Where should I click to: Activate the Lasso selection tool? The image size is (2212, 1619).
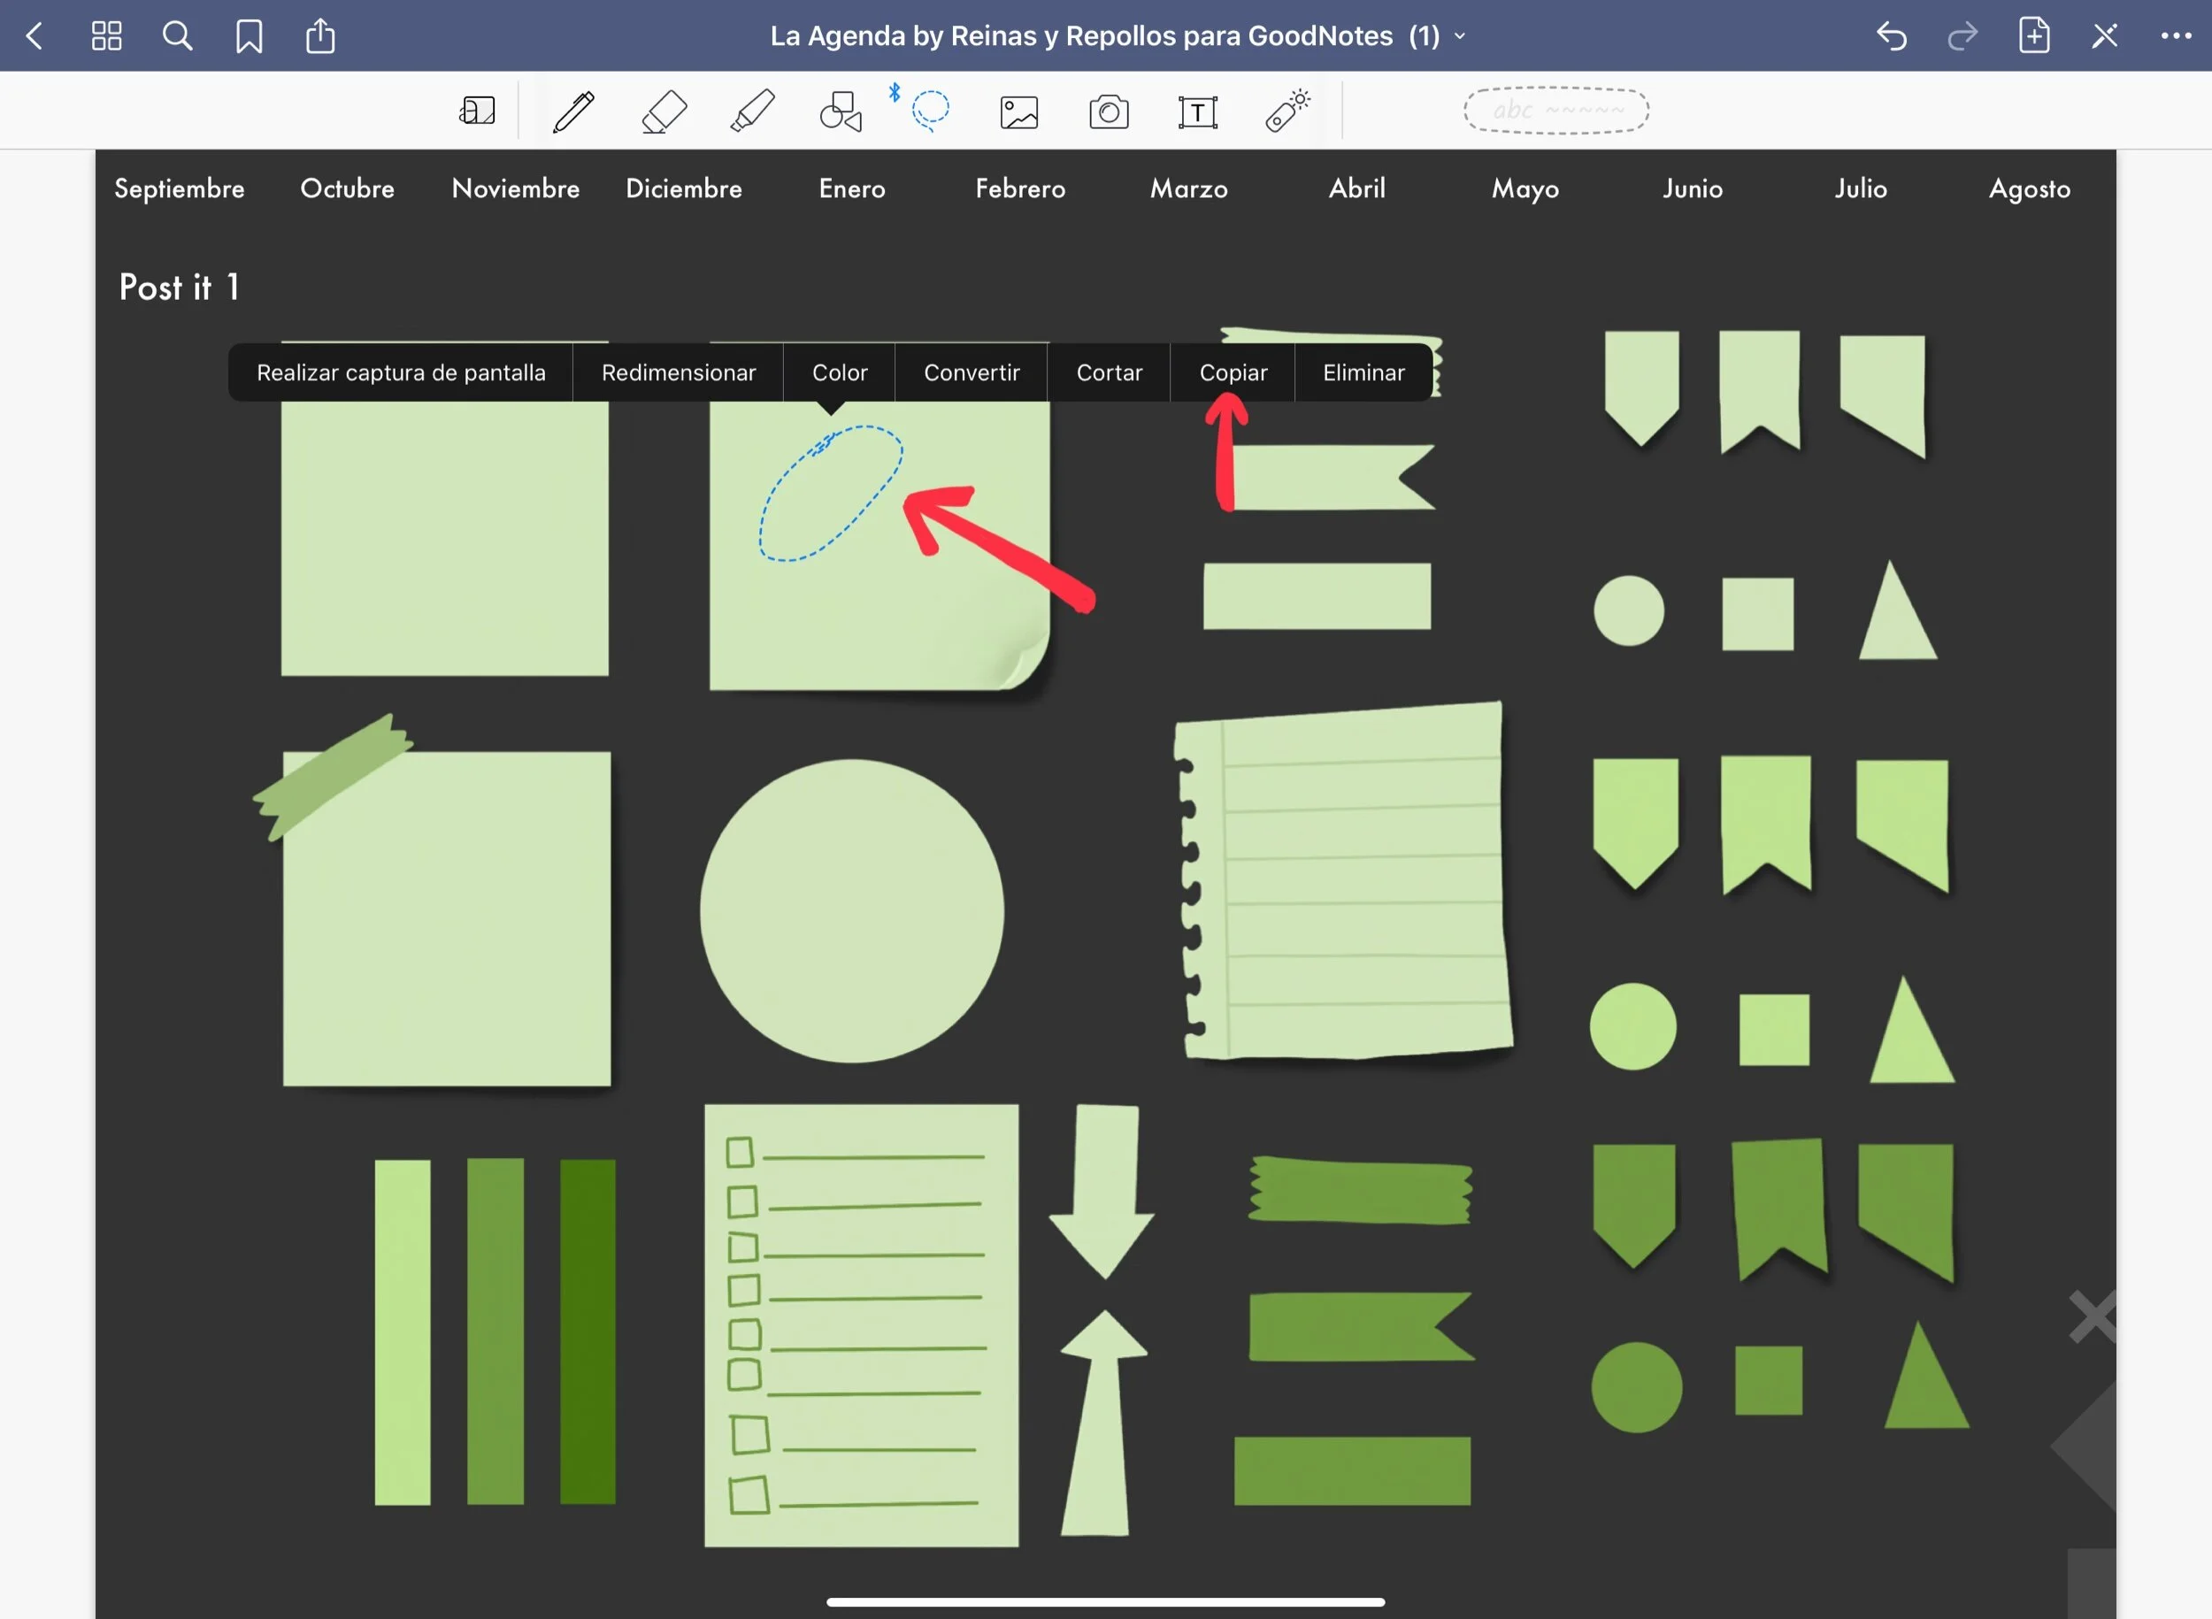930,111
